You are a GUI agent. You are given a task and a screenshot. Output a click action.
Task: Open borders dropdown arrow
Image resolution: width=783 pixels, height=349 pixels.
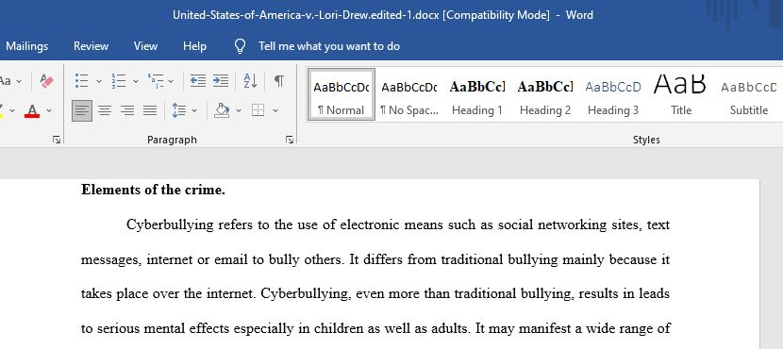pyautogui.click(x=275, y=110)
